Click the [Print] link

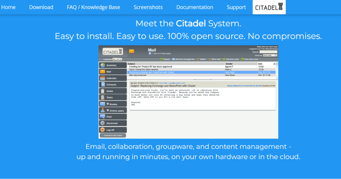(x=273, y=86)
